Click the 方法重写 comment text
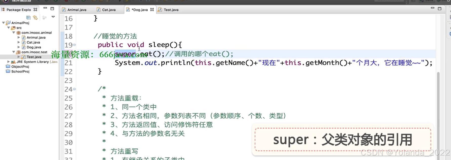Screen dimensions: 451x160 (124, 151)
